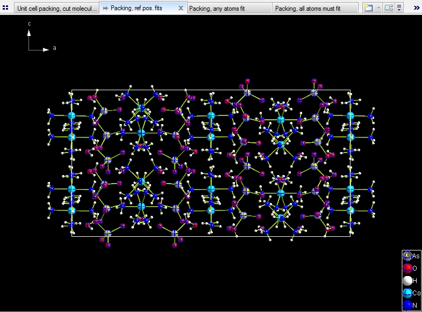
Task: Click the a axis label in the orientation indicator
Action: [54, 48]
